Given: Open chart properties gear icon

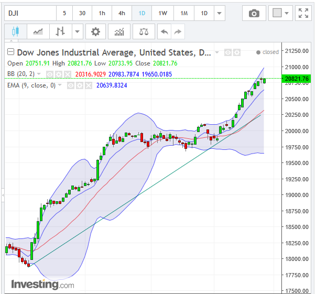Looking at the screenshot, I should [x=95, y=31].
